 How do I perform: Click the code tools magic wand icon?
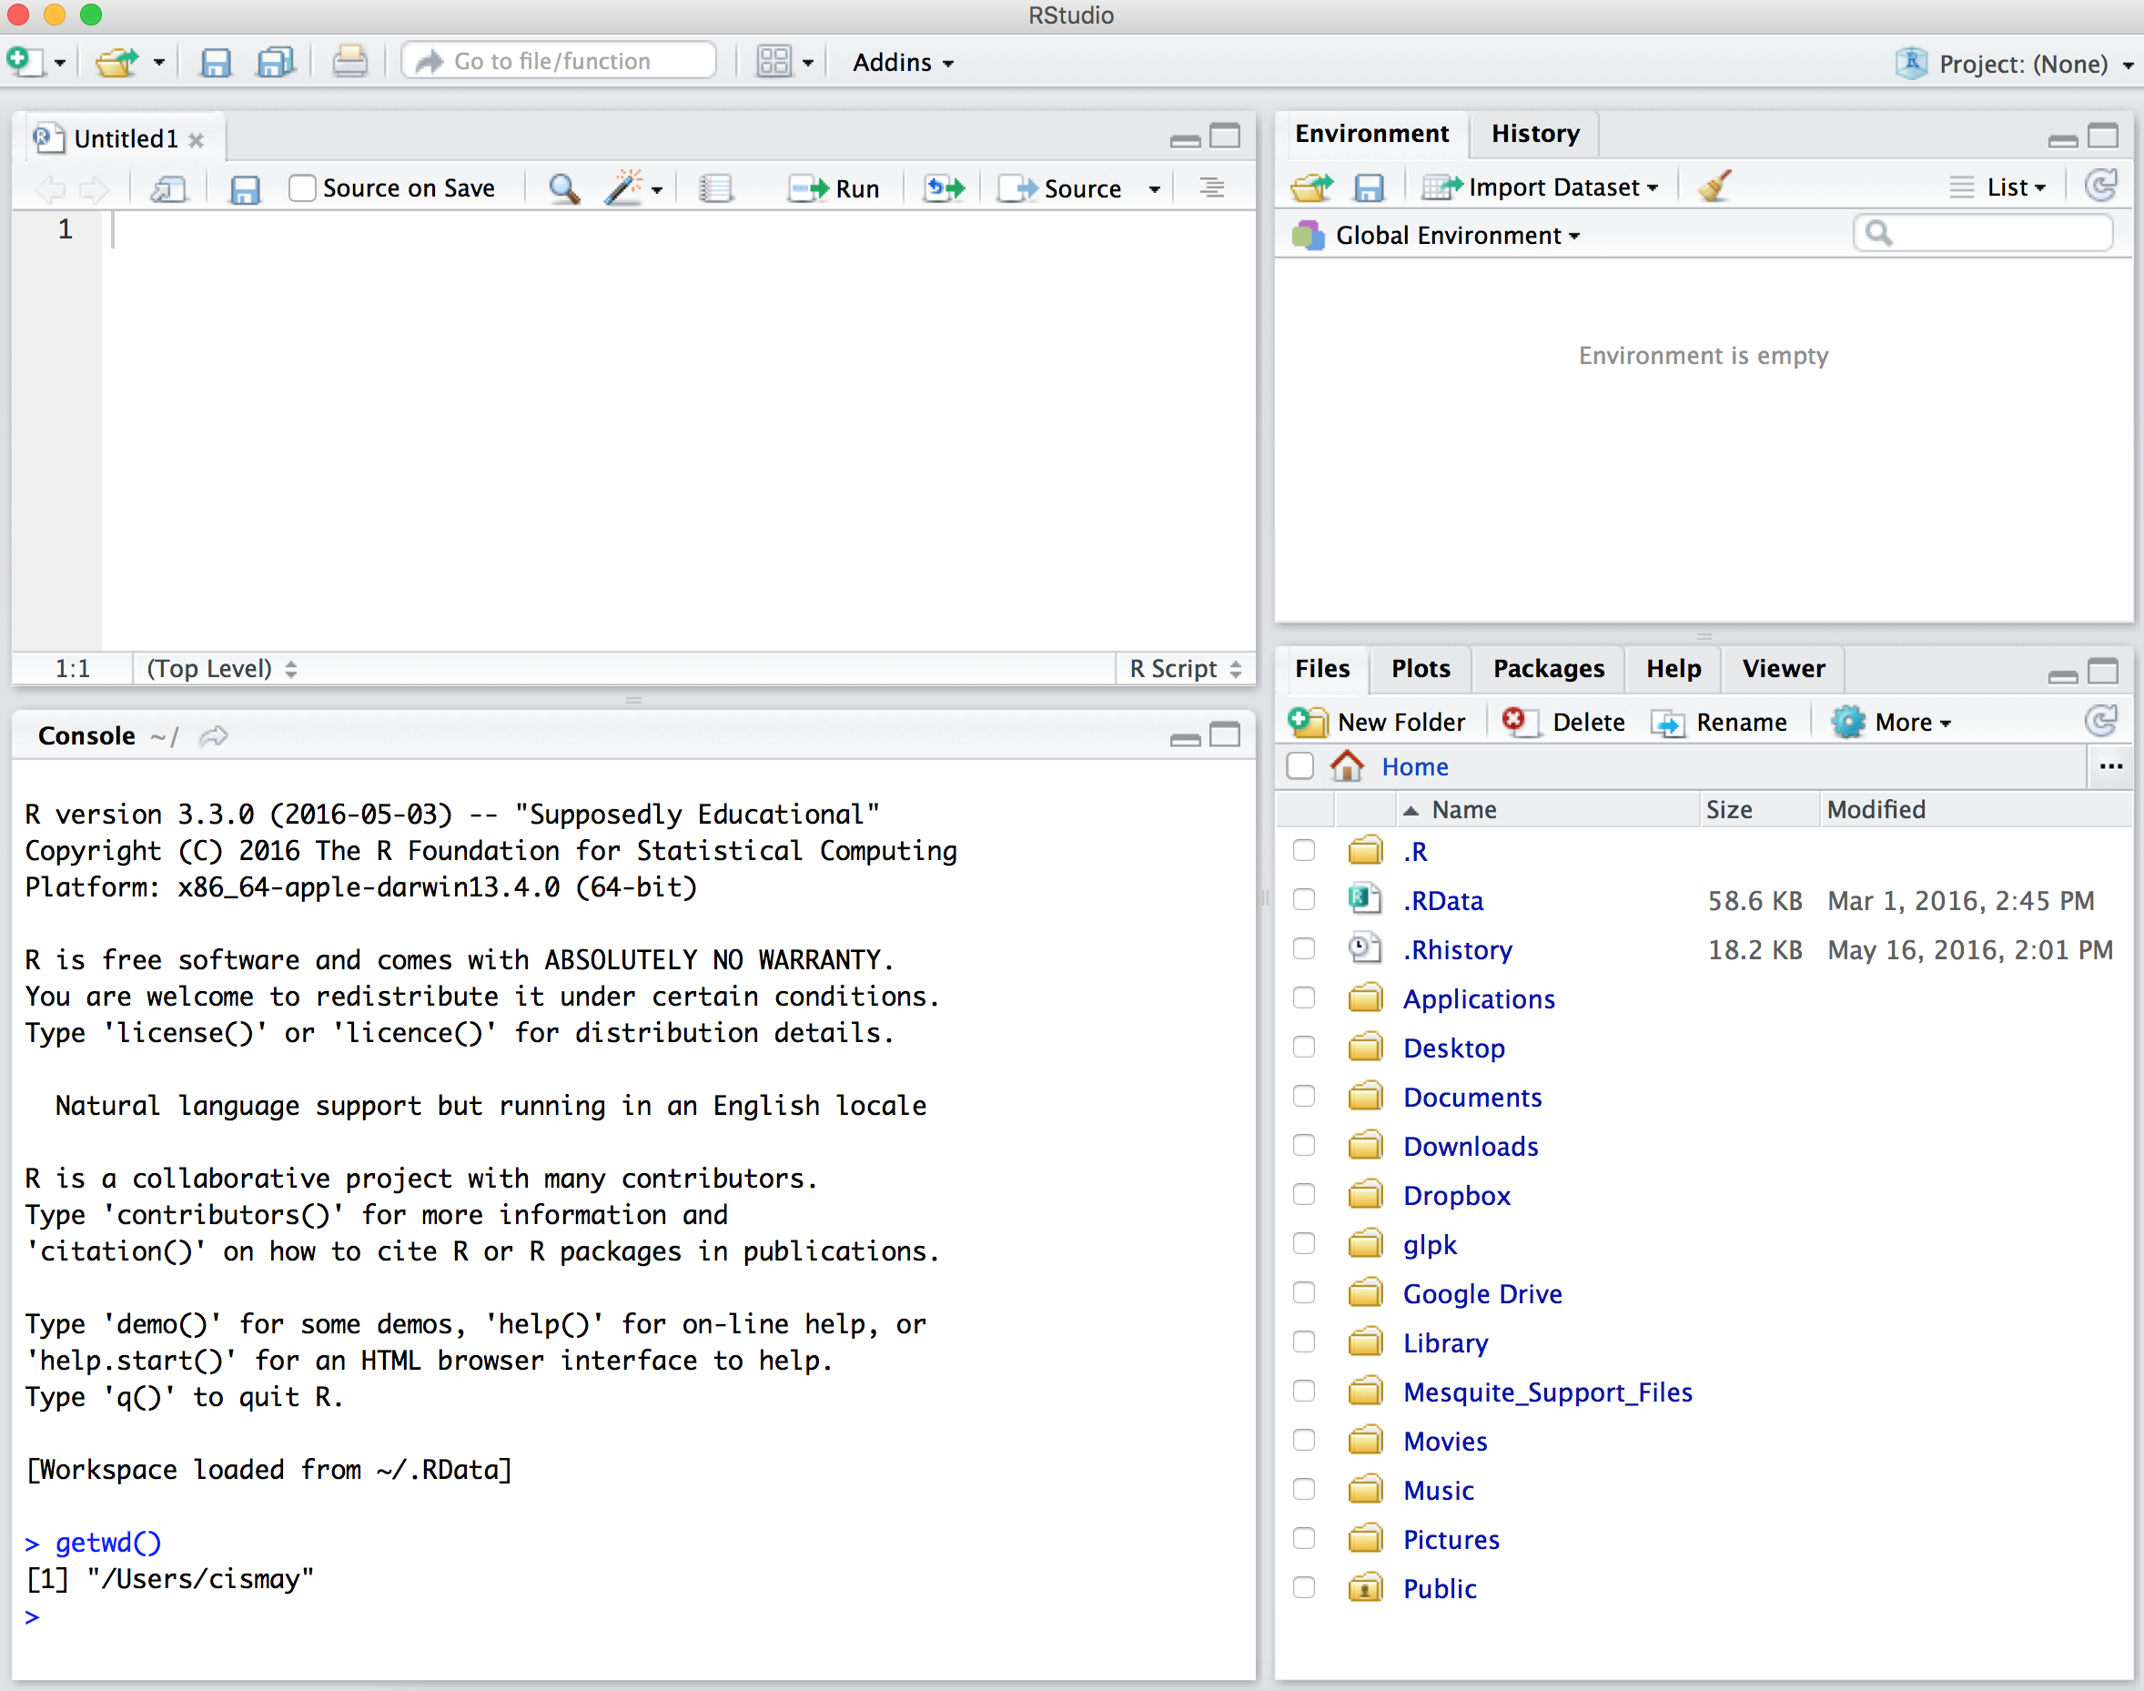pyautogui.click(x=623, y=187)
